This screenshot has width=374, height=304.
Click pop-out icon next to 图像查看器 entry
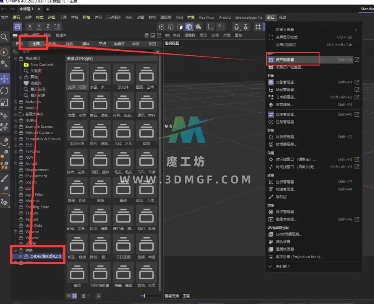357,219
